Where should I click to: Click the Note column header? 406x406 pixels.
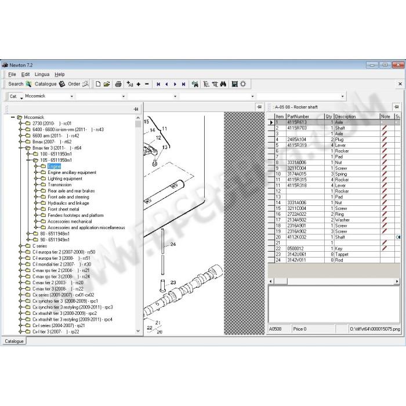coord(387,117)
